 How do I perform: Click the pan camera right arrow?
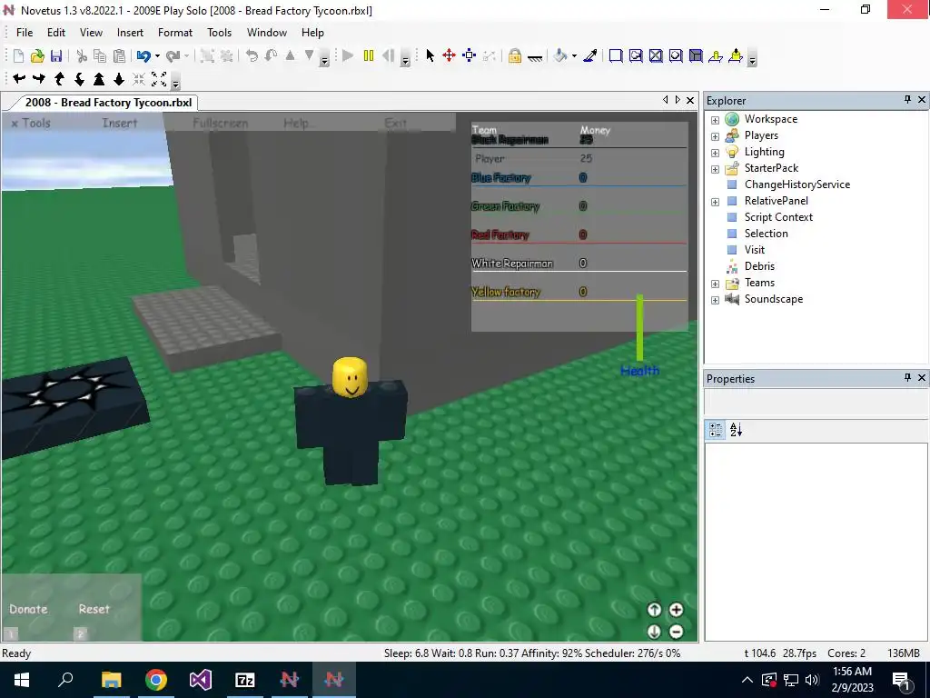pos(39,78)
